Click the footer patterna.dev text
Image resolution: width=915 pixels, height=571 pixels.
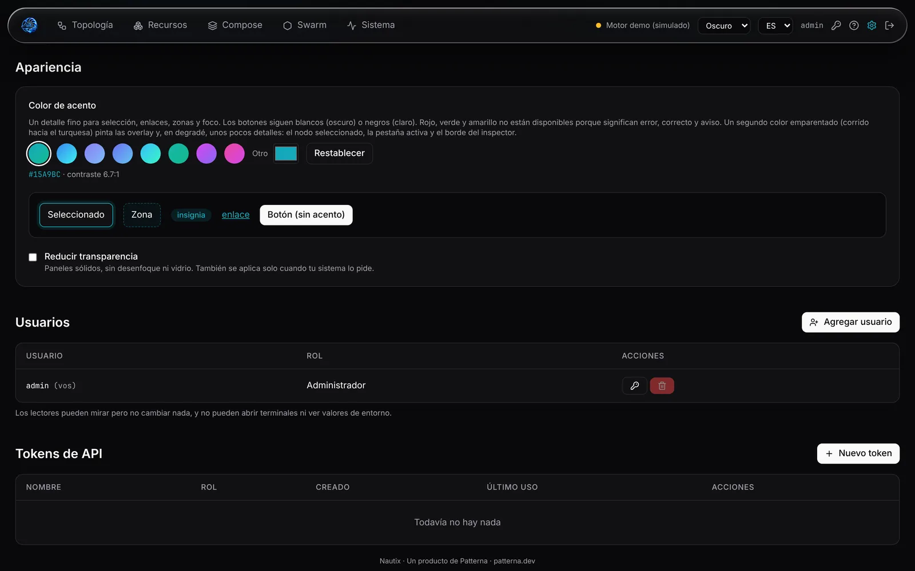514,561
